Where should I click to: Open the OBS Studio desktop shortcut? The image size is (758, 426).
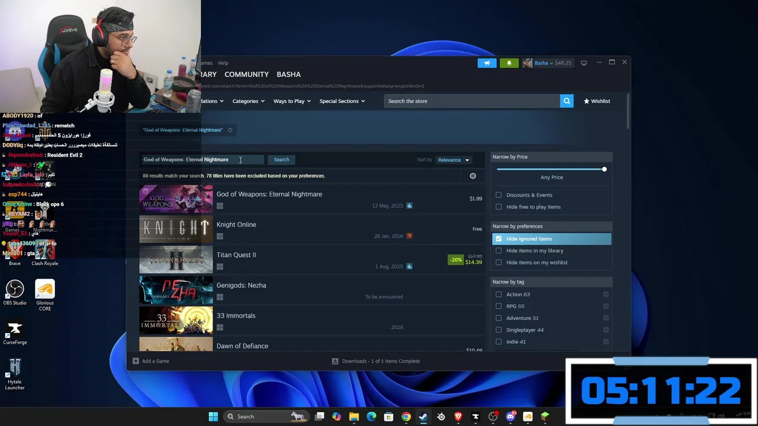(15, 292)
